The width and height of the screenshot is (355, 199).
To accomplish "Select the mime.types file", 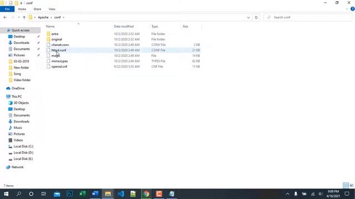I will click(x=59, y=61).
